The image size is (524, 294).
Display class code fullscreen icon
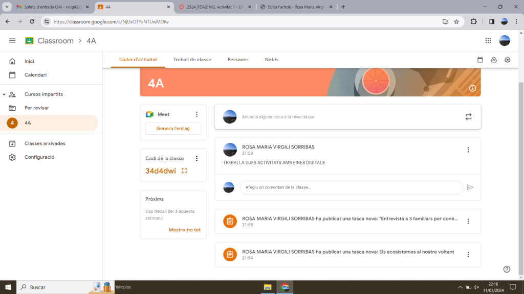pos(184,171)
